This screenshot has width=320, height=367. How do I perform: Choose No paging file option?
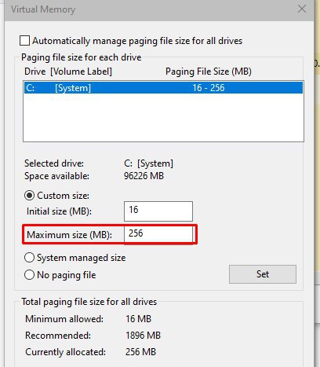(29, 275)
